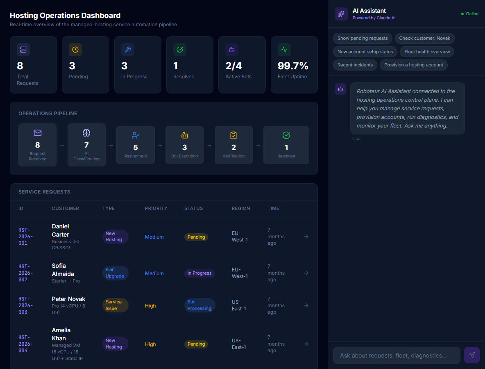The height and width of the screenshot is (369, 485).
Task: Click the Total Requests server icon
Action: pyautogui.click(x=23, y=50)
